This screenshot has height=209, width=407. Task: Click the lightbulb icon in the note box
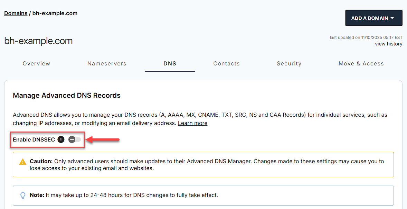pos(23,195)
